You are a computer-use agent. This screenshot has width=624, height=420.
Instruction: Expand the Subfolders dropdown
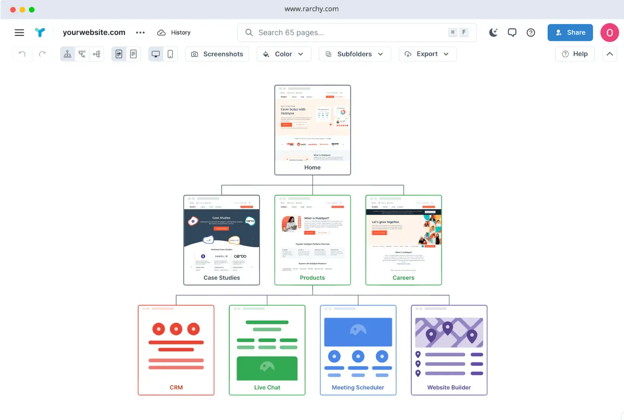pyautogui.click(x=355, y=54)
